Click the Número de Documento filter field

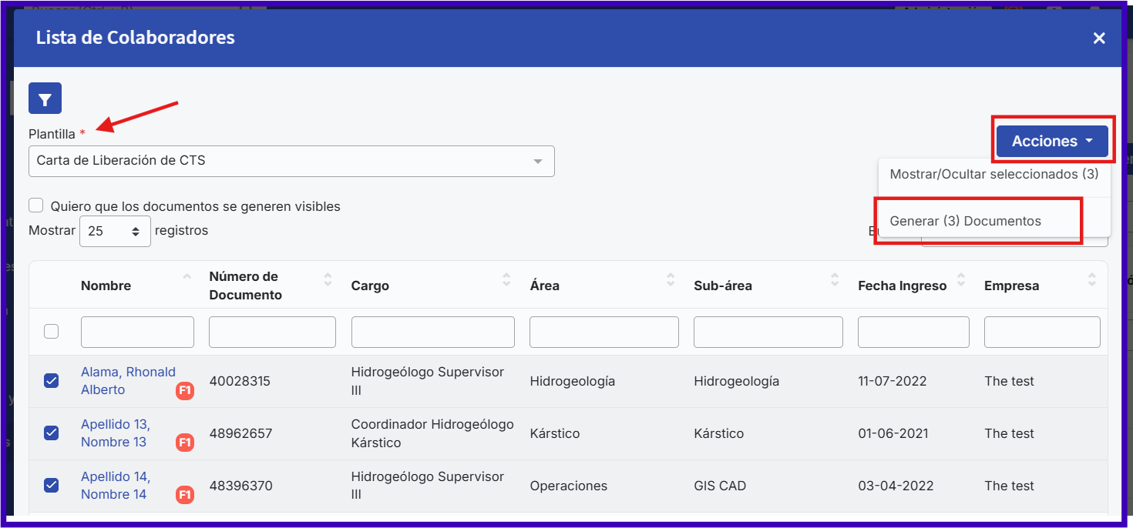[272, 333]
